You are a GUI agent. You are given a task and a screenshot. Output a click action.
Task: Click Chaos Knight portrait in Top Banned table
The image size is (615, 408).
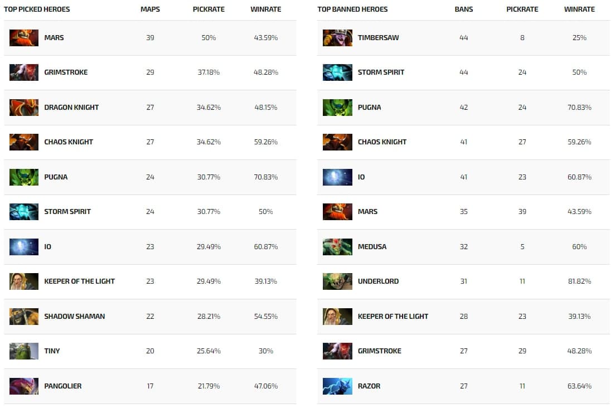click(337, 142)
